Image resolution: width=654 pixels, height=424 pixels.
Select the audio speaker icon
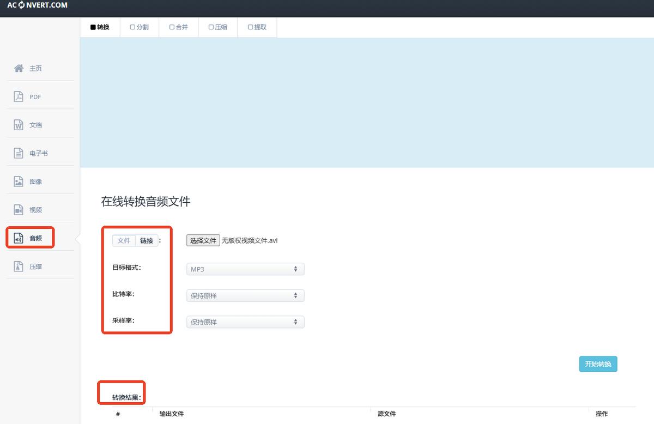pyautogui.click(x=19, y=238)
